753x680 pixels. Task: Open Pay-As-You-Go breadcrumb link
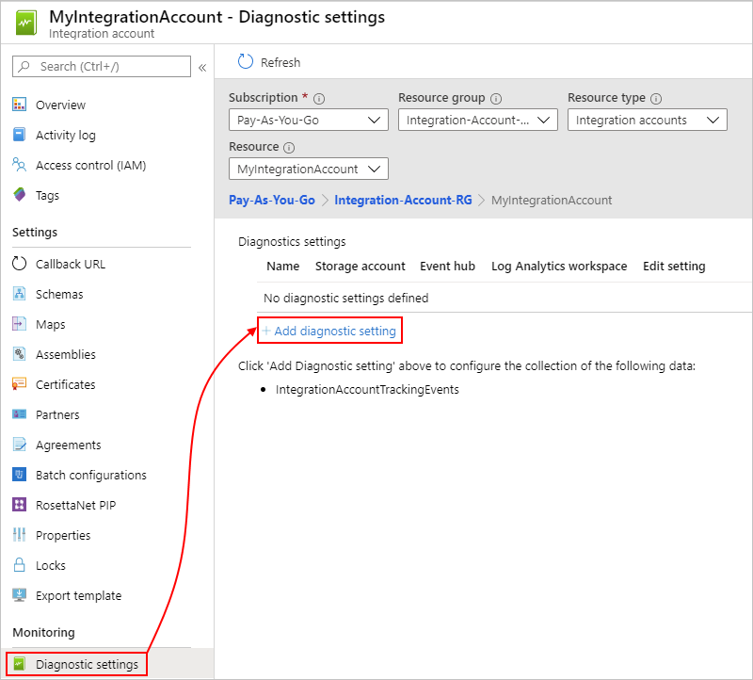tap(271, 200)
